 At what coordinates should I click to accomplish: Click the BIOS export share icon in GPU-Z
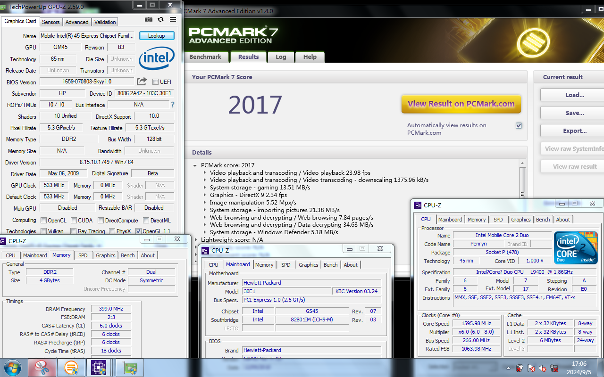(x=142, y=82)
